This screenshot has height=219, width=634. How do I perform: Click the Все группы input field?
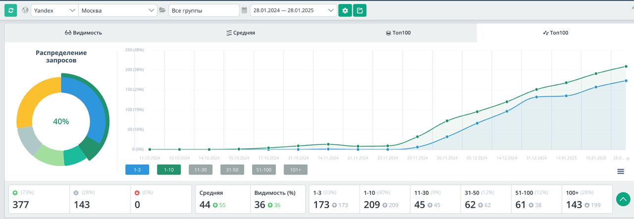[x=204, y=10]
